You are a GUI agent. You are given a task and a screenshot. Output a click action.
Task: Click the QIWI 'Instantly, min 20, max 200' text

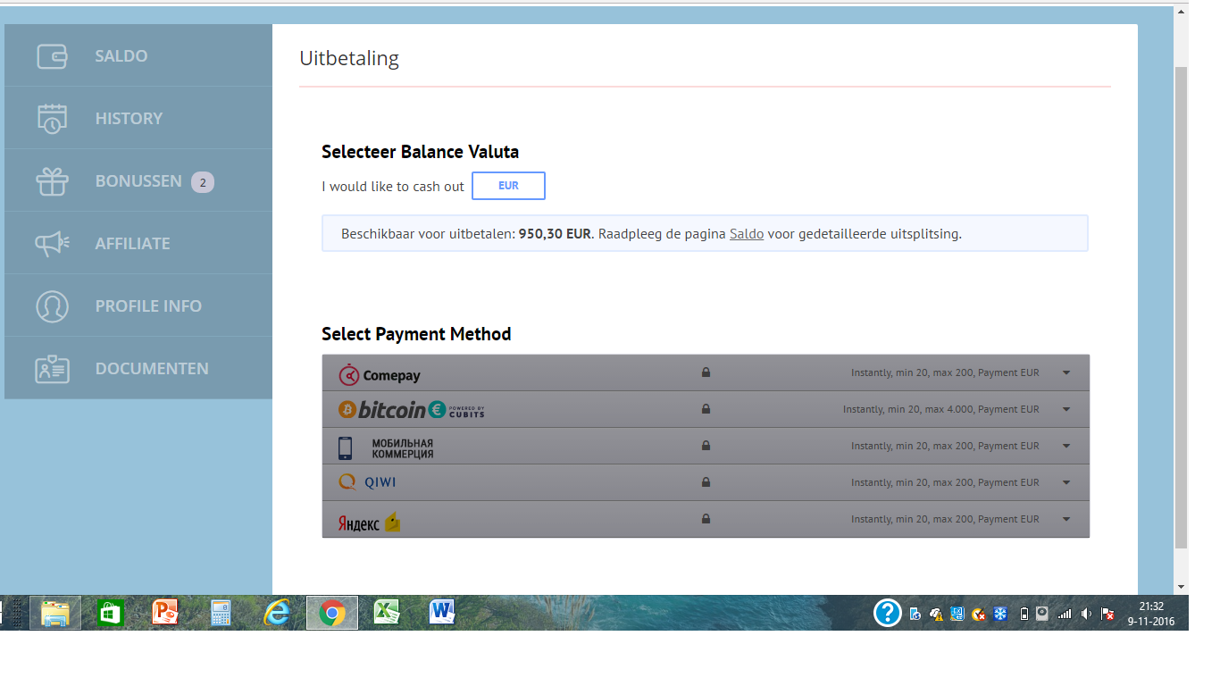pyautogui.click(x=912, y=482)
